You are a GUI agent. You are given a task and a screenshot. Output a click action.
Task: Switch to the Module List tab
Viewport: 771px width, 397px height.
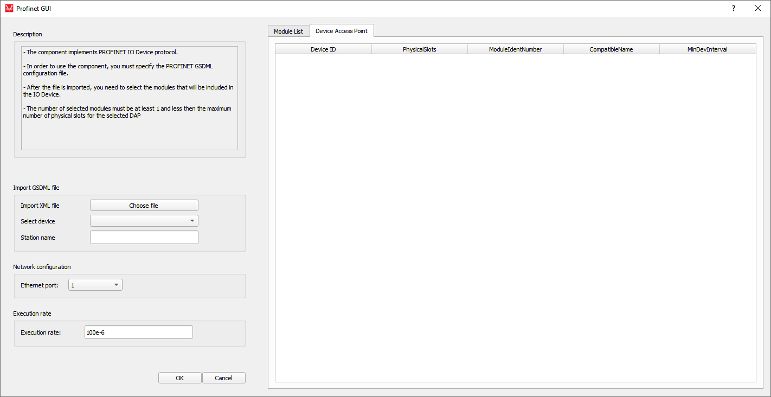coord(288,31)
